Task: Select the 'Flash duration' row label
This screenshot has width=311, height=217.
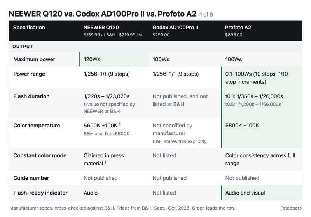Action: point(31,96)
